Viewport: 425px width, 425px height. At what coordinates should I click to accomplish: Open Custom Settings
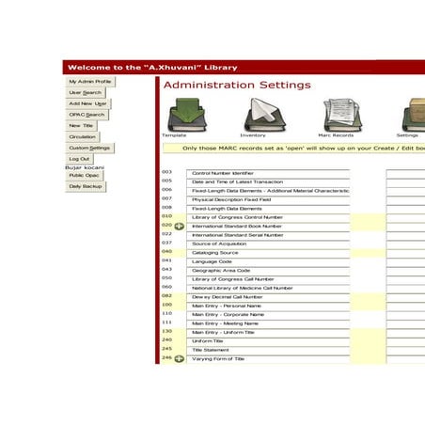89,148
